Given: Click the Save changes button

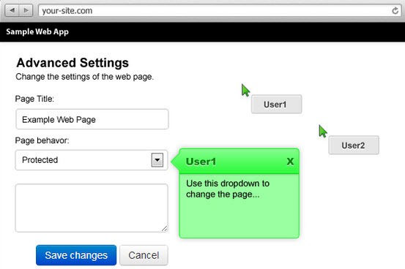Looking at the screenshot, I should tap(76, 255).
